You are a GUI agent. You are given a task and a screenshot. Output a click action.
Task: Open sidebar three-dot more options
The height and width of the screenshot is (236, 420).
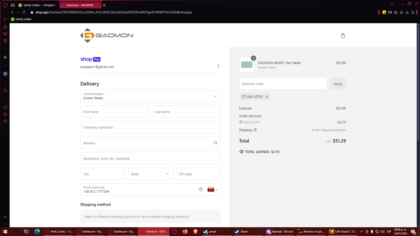(5, 224)
